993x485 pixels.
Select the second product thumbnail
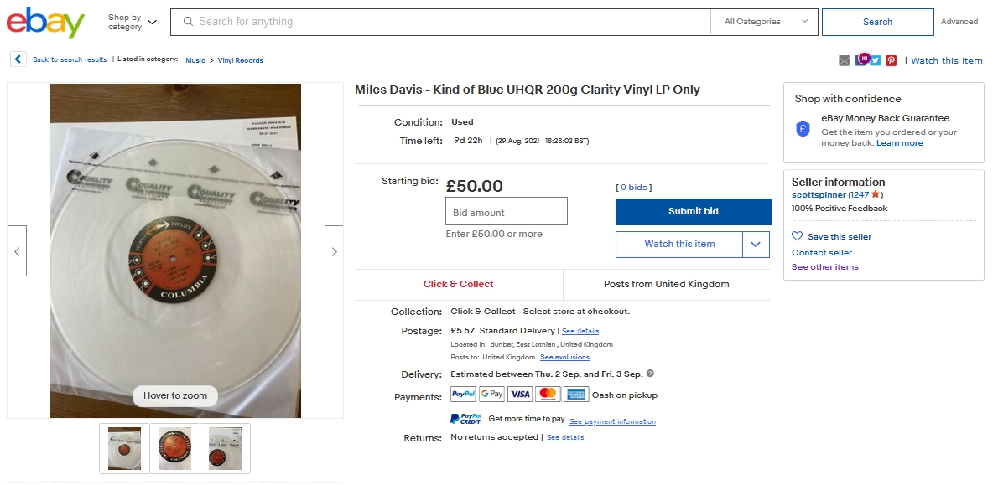tap(175, 448)
